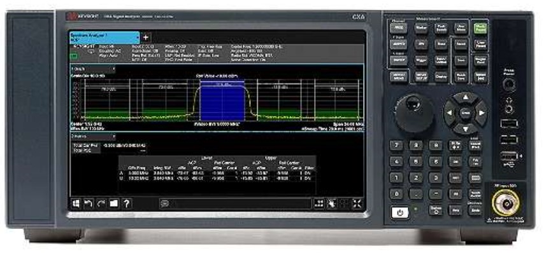Image resolution: width=544 pixels, height=253 pixels.
Task: Push the Trace key
Action: (x=441, y=44)
